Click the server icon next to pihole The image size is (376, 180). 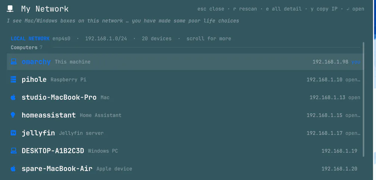(x=14, y=79)
